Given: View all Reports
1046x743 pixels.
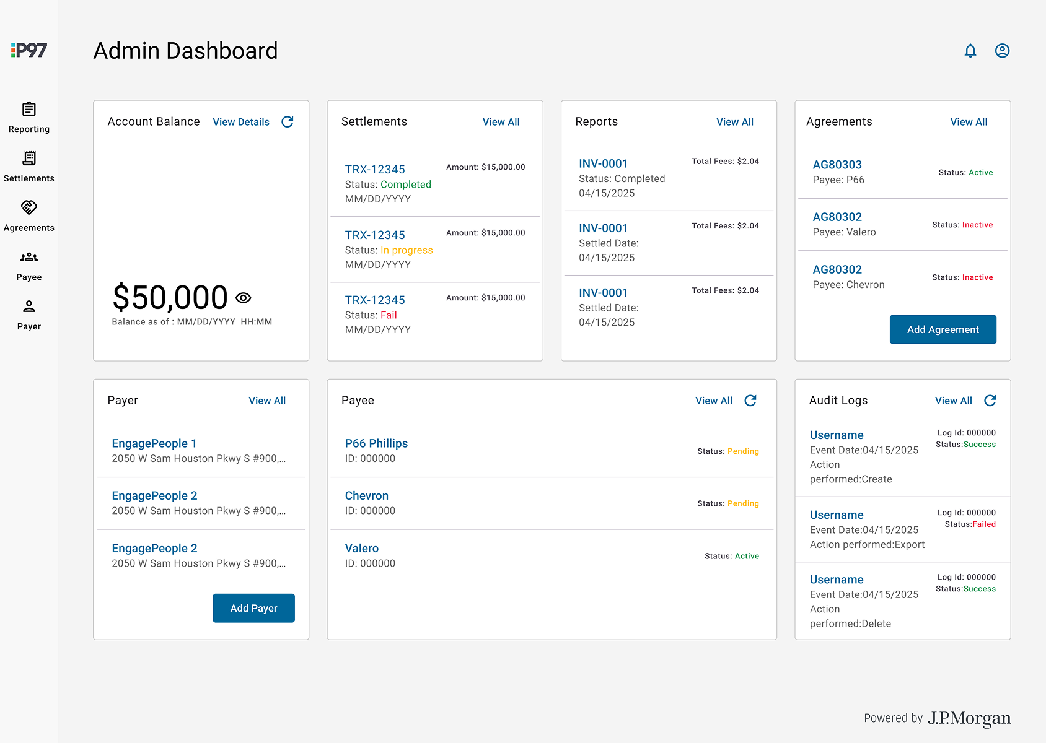Looking at the screenshot, I should [x=735, y=122].
